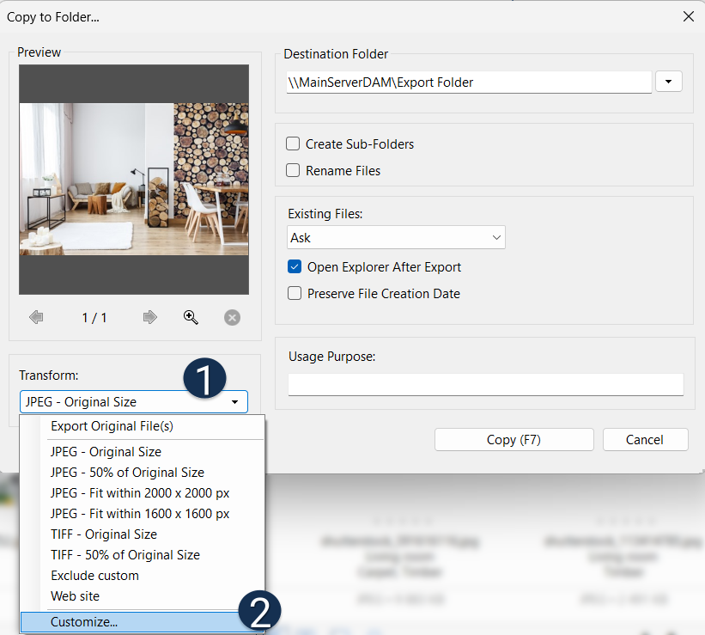Click the next image arrow in Preview

150,317
